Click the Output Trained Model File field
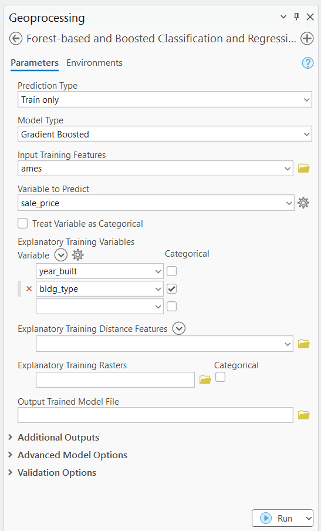 [156, 415]
